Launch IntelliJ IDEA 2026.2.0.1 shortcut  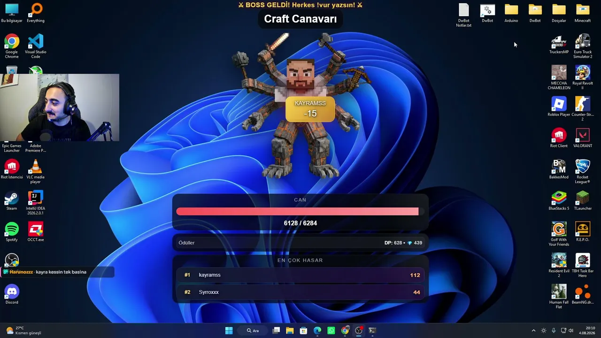(x=36, y=203)
